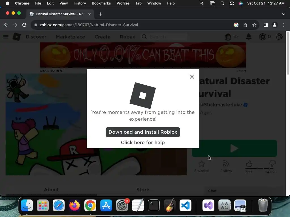This screenshot has height=217, width=290.
Task: Open the Profiles menu
Action: click(123, 3)
